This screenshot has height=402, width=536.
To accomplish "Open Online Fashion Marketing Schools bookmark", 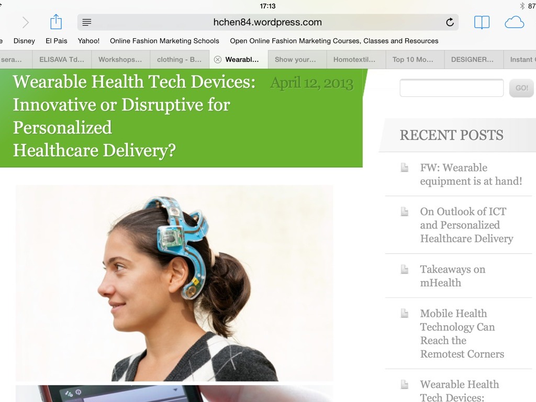I will click(164, 41).
